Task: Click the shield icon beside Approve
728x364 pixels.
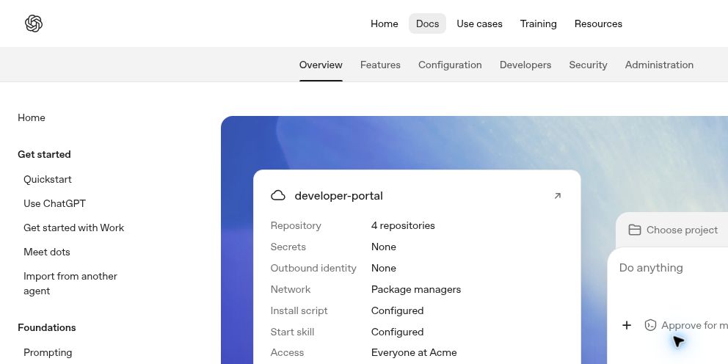Action: coord(650,325)
